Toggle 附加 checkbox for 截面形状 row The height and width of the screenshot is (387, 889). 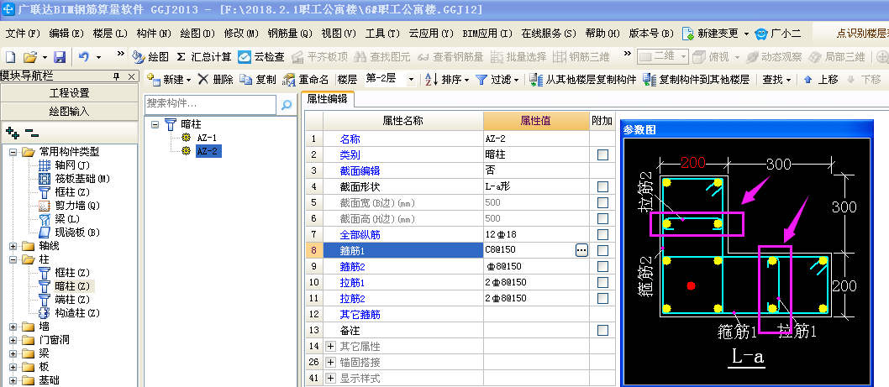602,186
